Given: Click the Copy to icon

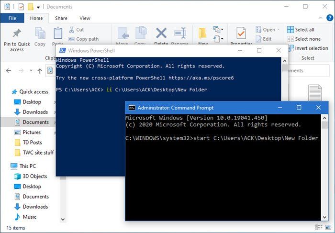Looking at the screenshot, I should click(141, 33).
